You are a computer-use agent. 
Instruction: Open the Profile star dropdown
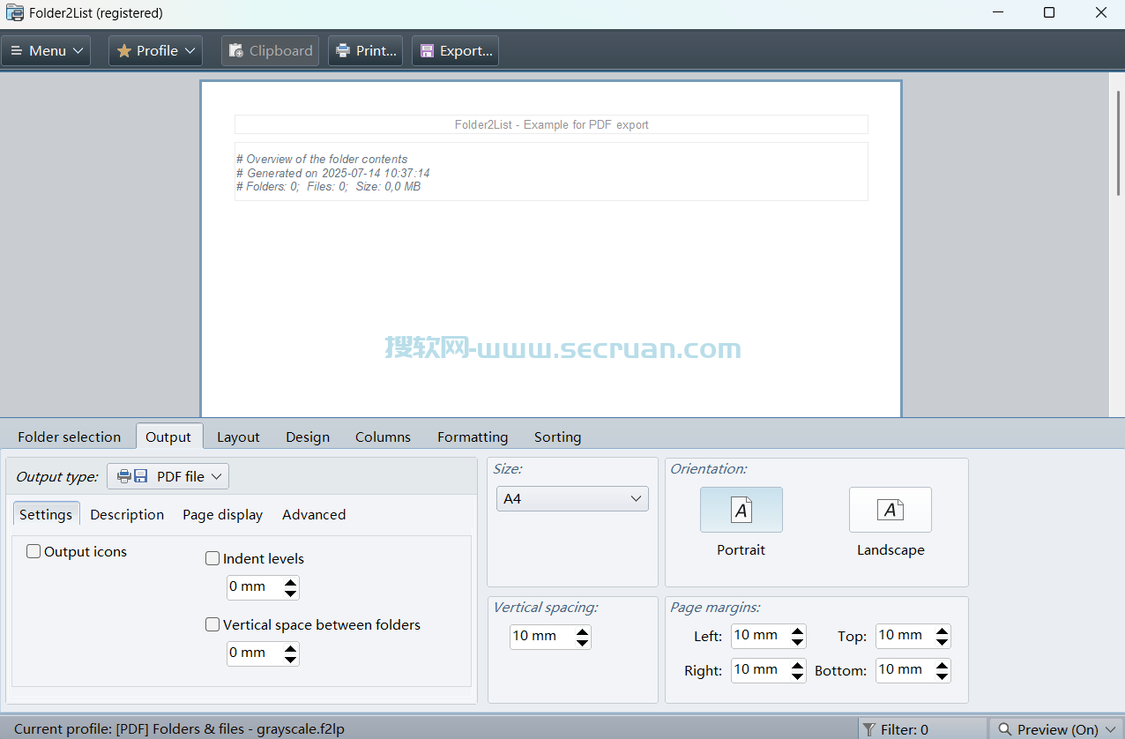(x=155, y=51)
